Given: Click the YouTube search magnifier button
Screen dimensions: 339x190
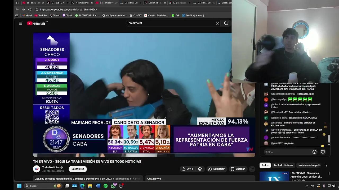Looking at the screenshot, I should [x=226, y=23].
